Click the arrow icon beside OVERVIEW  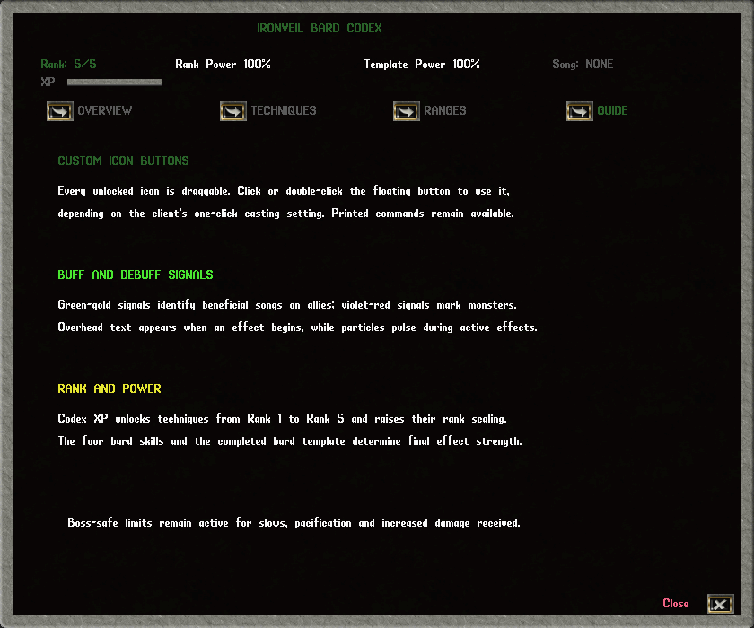click(x=60, y=111)
